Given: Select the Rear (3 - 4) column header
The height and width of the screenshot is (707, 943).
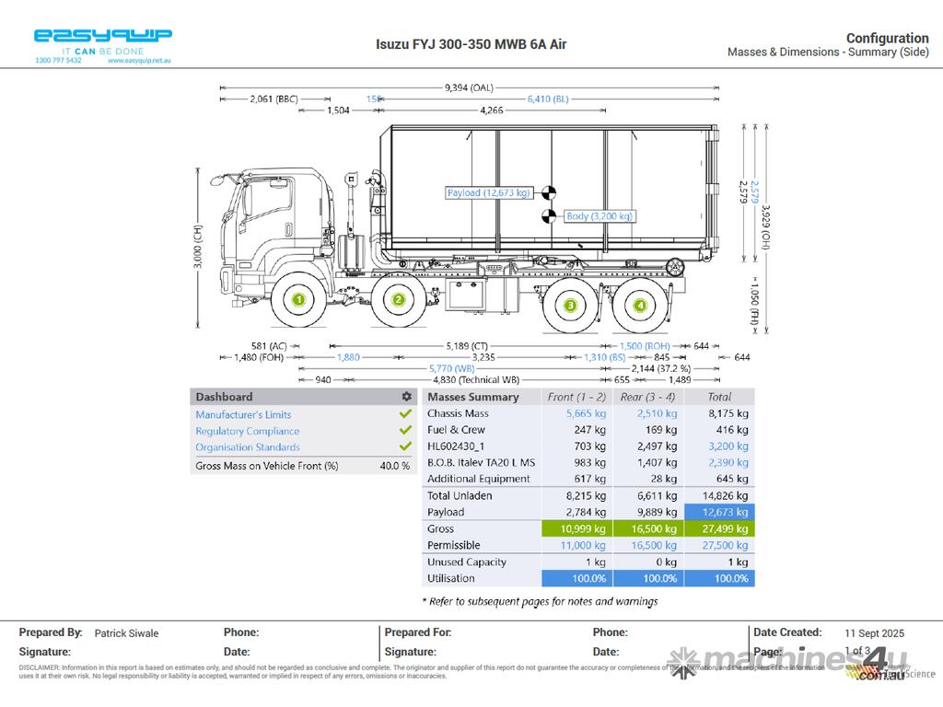Looking at the screenshot, I should (648, 397).
